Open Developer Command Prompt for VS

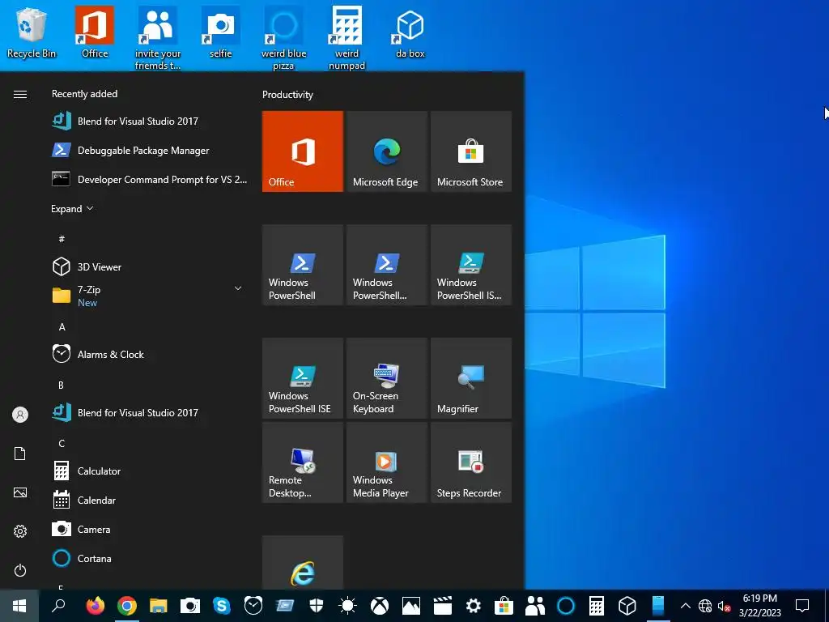click(x=149, y=179)
